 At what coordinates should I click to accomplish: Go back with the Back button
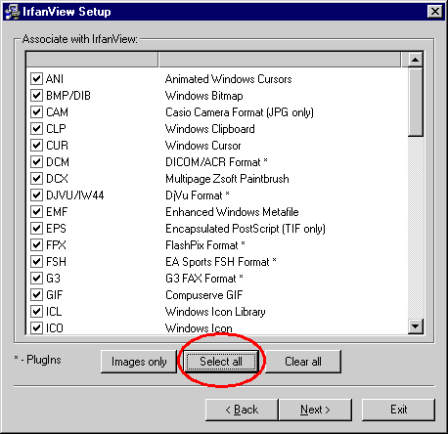click(242, 410)
